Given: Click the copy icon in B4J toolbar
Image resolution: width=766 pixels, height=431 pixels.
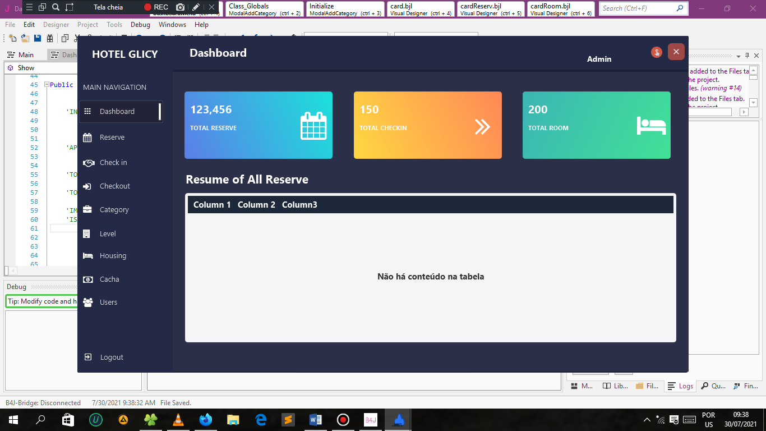Looking at the screenshot, I should tap(64, 38).
